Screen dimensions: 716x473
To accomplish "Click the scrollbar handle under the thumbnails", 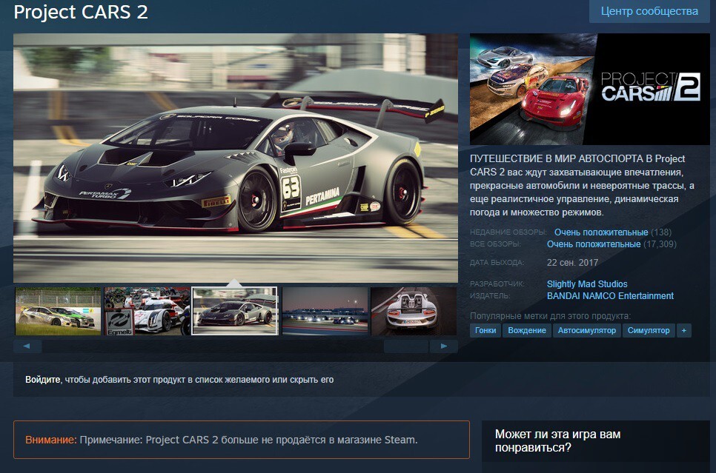I will pyautogui.click(x=406, y=346).
